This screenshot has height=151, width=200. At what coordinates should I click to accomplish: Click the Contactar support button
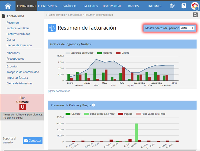coord(32,140)
